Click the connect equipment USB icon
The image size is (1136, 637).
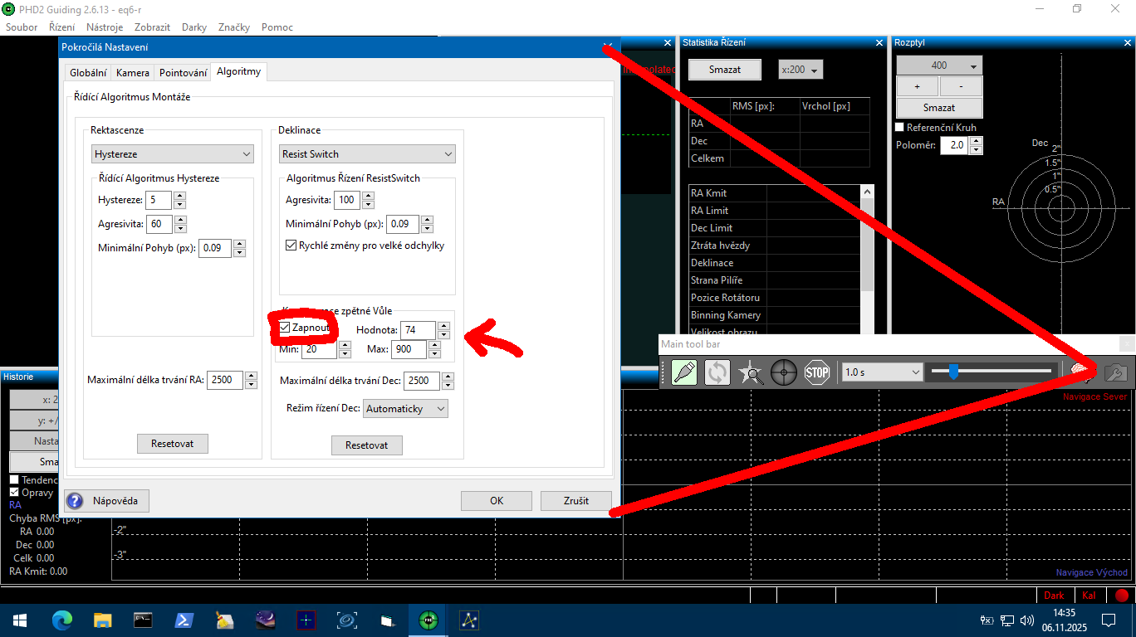[x=684, y=372]
